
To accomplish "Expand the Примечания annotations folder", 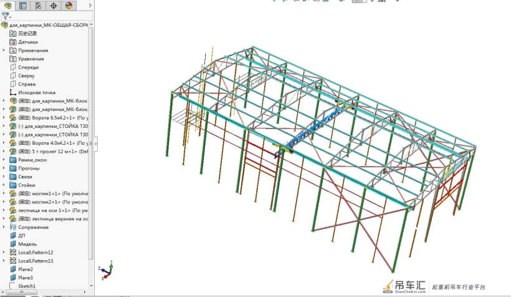I will pos(4,51).
